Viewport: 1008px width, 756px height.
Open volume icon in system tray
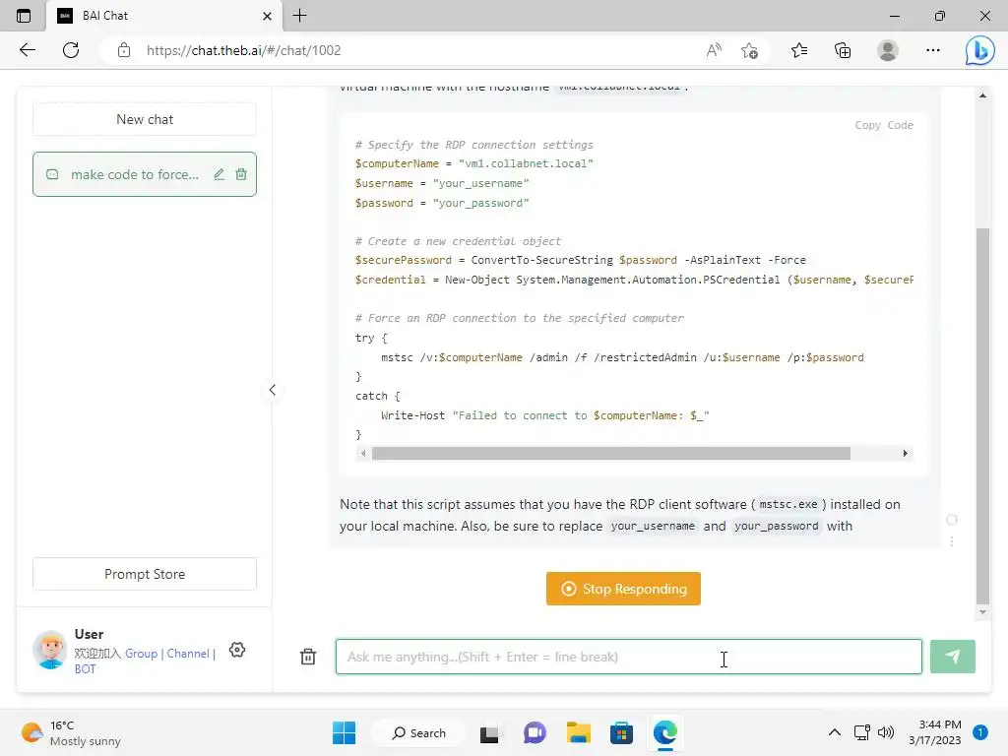pyautogui.click(x=886, y=732)
